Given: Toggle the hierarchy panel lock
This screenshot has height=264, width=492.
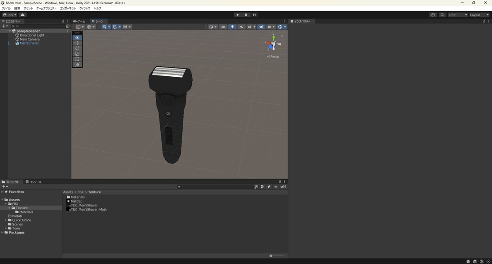Looking at the screenshot, I should [x=63, y=21].
